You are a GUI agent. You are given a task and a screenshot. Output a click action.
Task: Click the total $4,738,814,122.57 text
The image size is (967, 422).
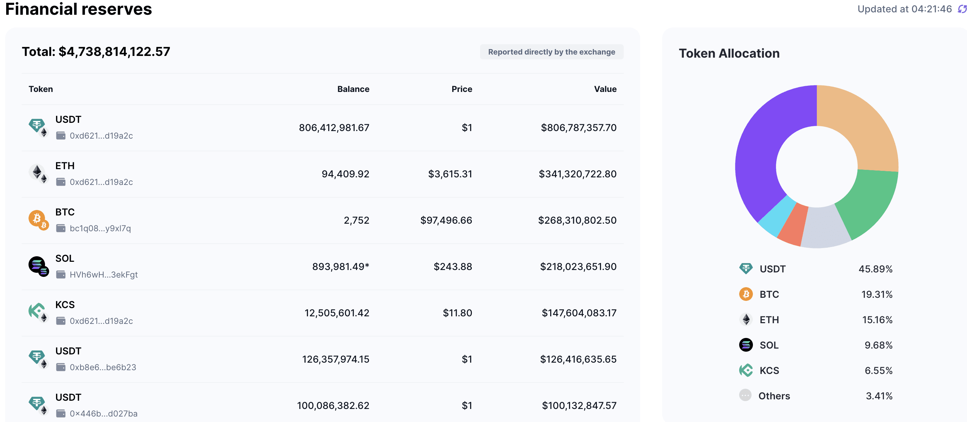(96, 51)
